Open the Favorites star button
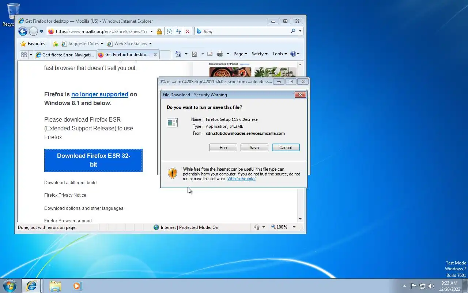This screenshot has height=293, width=468. [x=33, y=44]
